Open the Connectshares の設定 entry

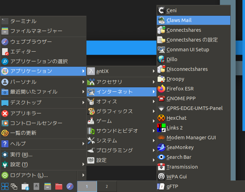click(194, 40)
